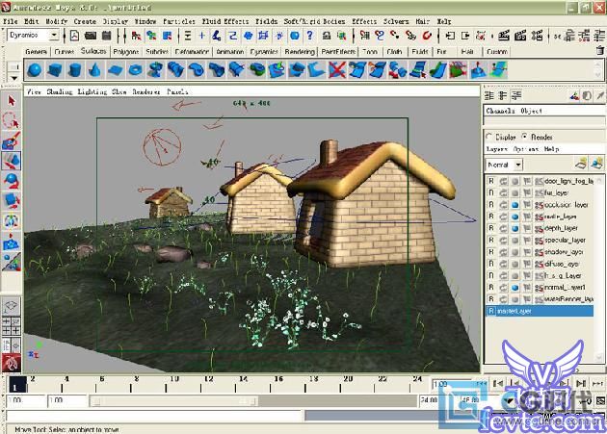Toggle blue sphere icon on normal_layer1
607x434 pixels.
515,288
